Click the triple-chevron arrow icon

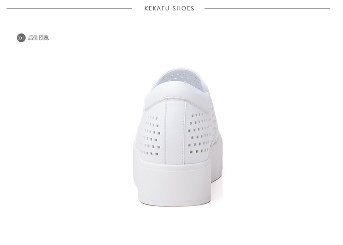21,38
